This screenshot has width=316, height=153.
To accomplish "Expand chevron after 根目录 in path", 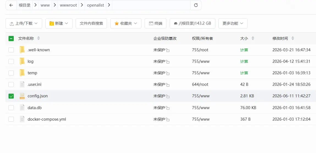I will (35, 5).
